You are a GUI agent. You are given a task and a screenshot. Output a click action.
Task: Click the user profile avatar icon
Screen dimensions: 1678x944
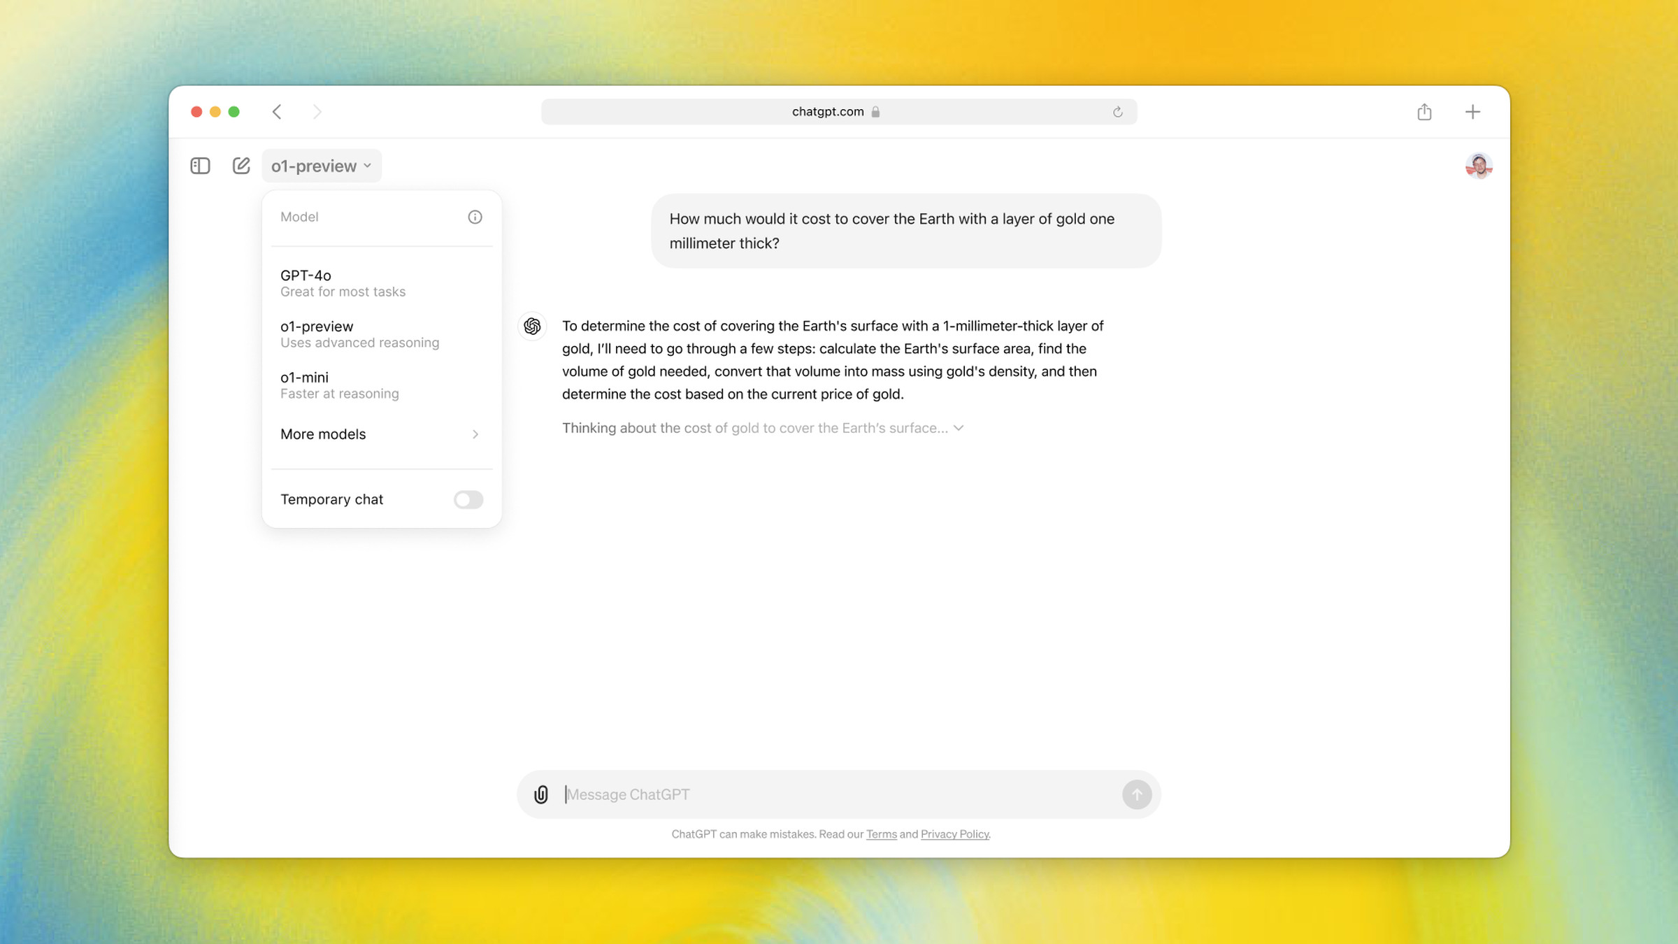pos(1477,166)
